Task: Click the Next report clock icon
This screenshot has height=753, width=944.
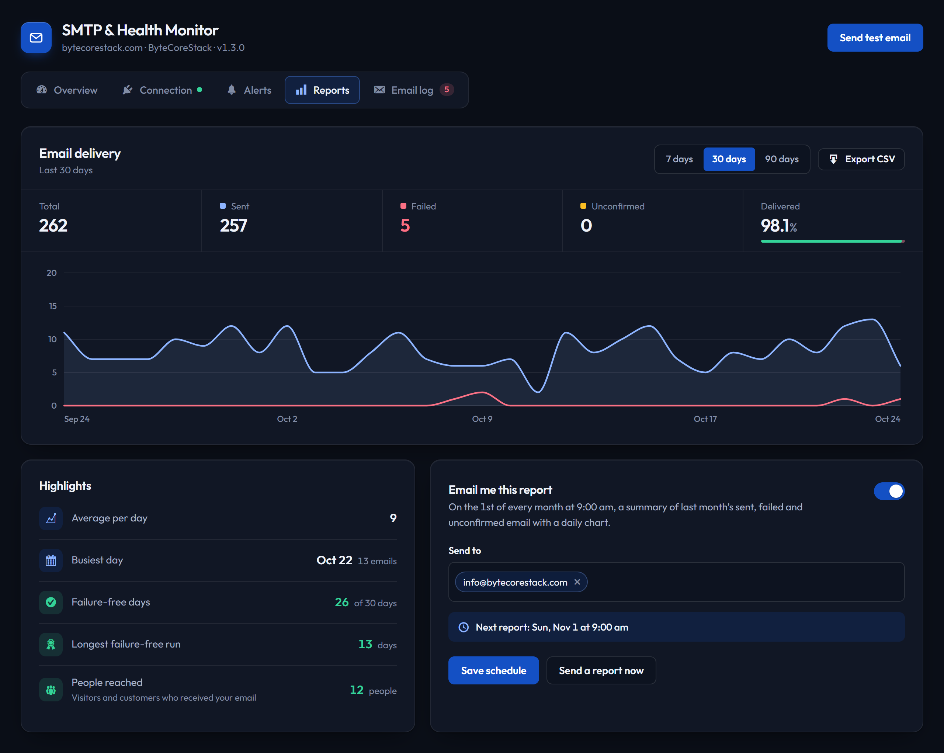Action: click(464, 627)
